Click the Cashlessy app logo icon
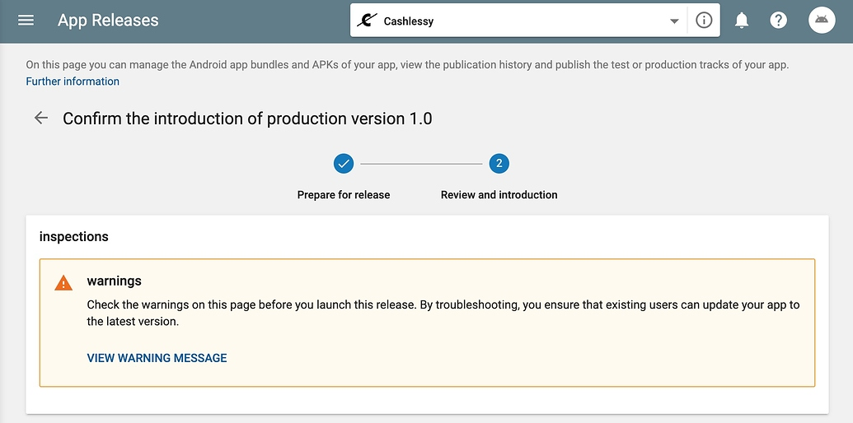This screenshot has width=853, height=423. 367,21
